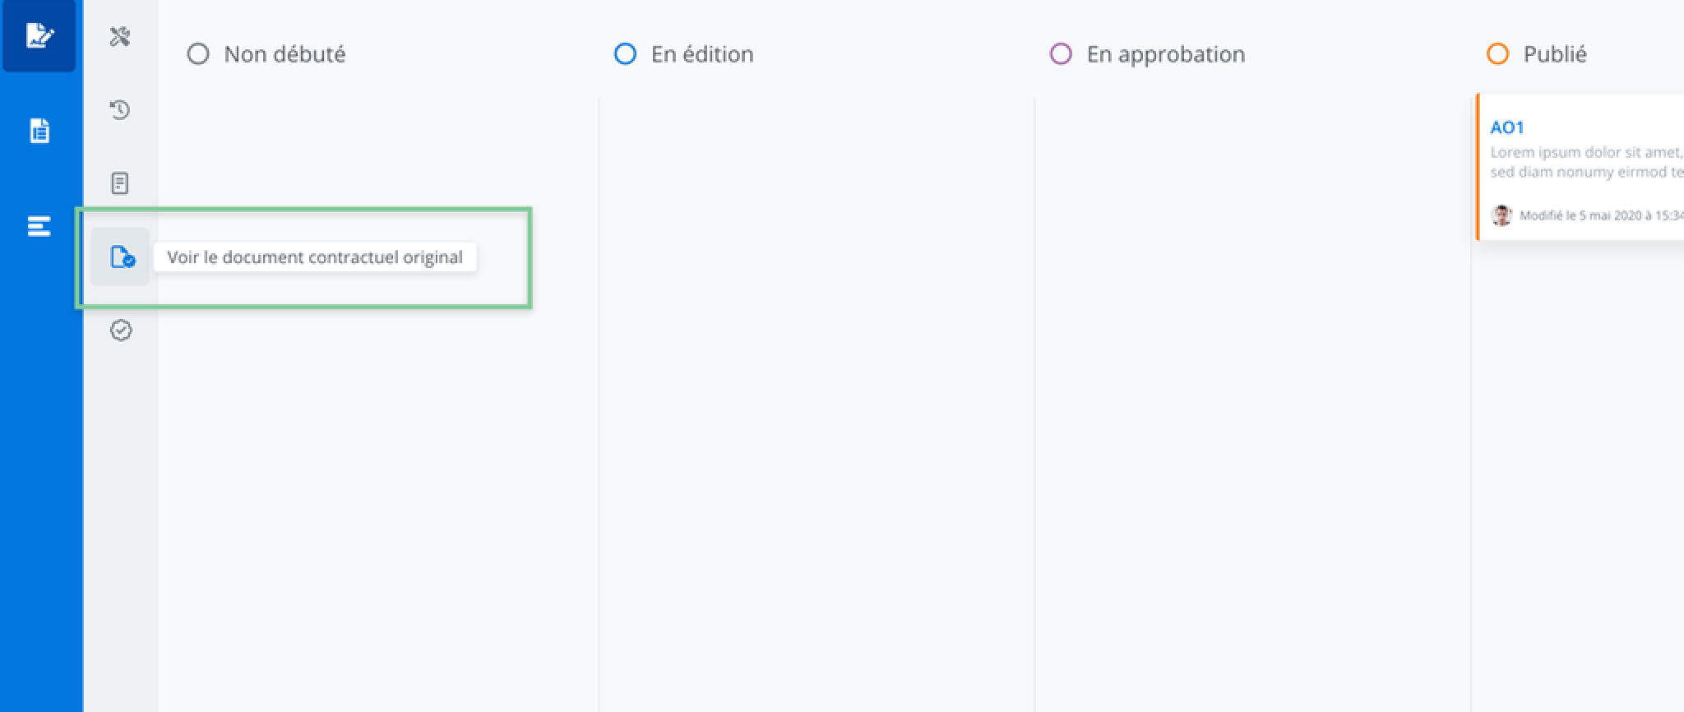Open the history clock icon
Screen dimensions: 1684x712
[120, 109]
